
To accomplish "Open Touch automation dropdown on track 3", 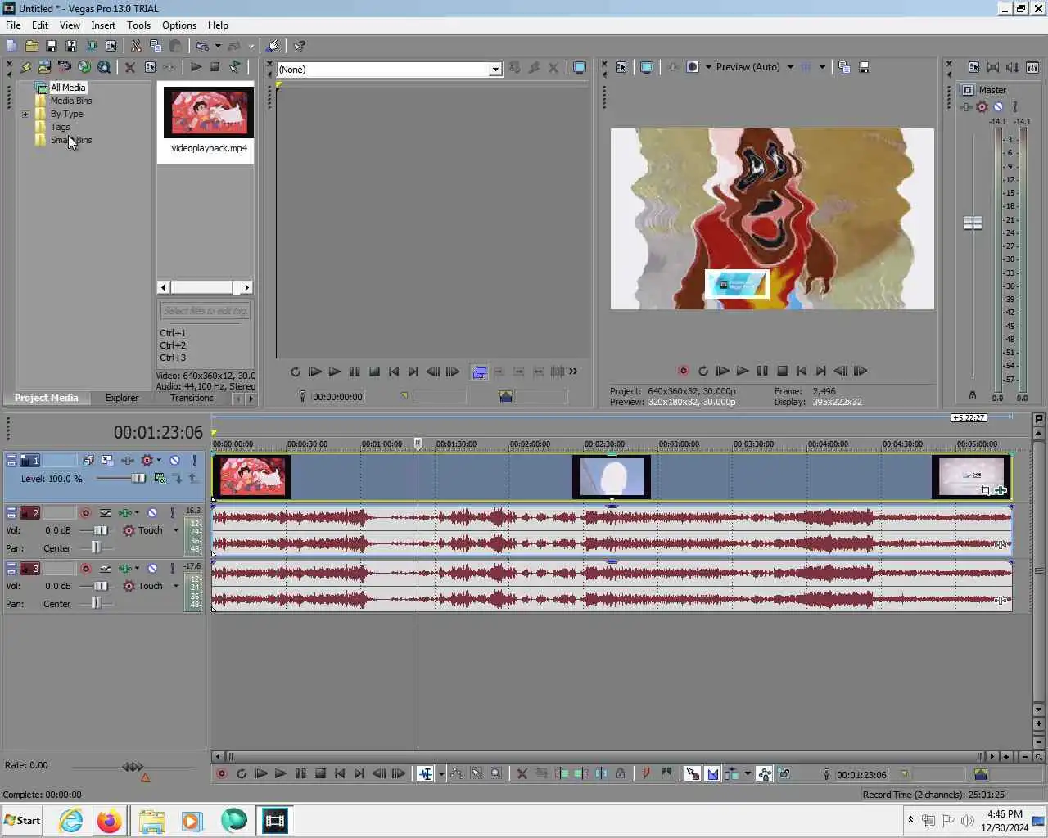I will [176, 586].
